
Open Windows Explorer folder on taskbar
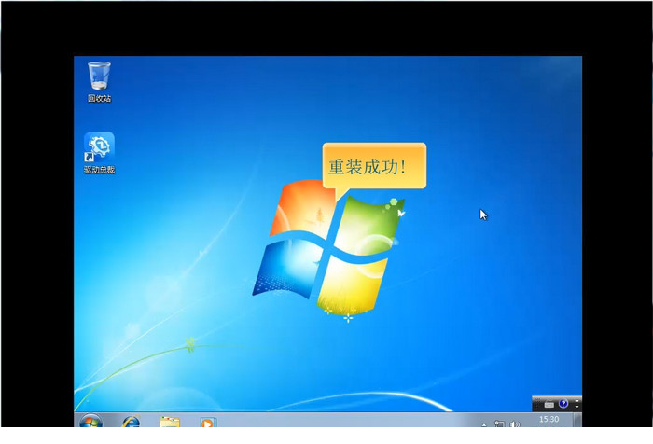pos(169,423)
